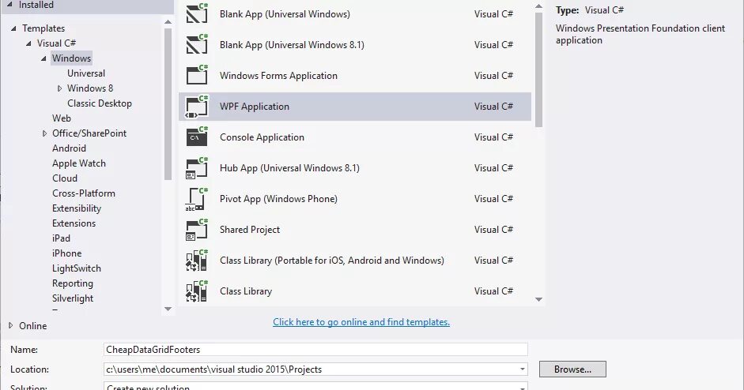Open 'Click here to go online' link
744x390 pixels.
(x=361, y=322)
